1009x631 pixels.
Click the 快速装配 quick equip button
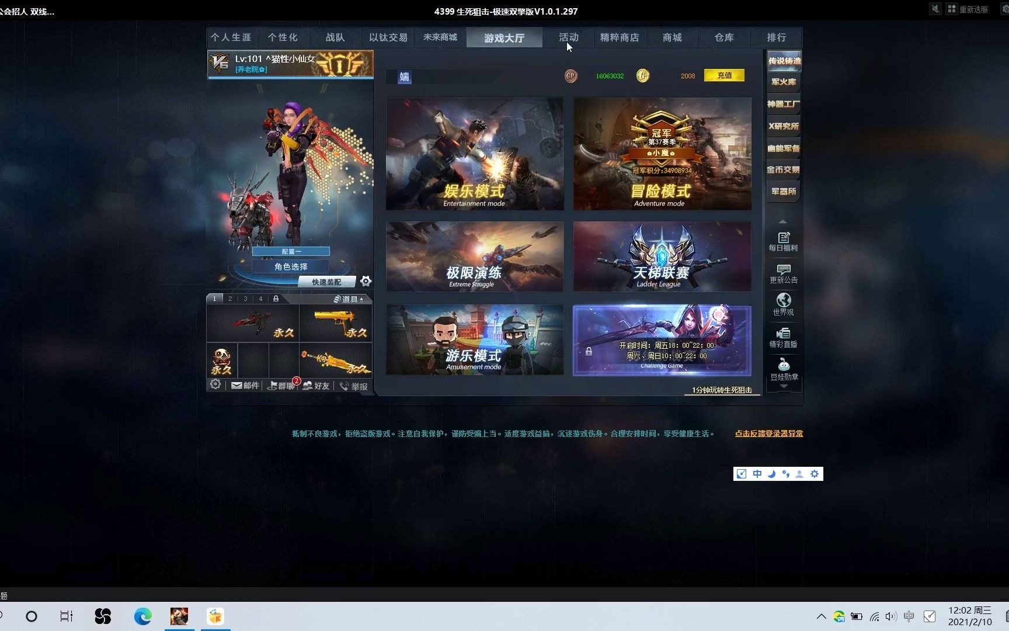(326, 282)
